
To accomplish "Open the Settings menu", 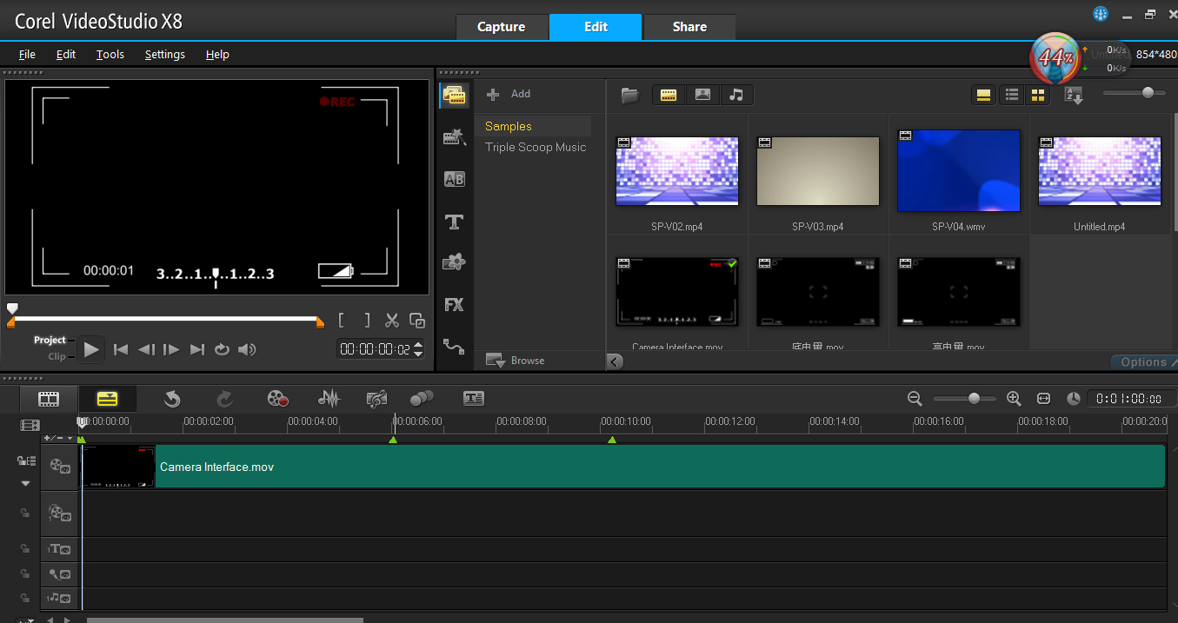I will [x=165, y=54].
